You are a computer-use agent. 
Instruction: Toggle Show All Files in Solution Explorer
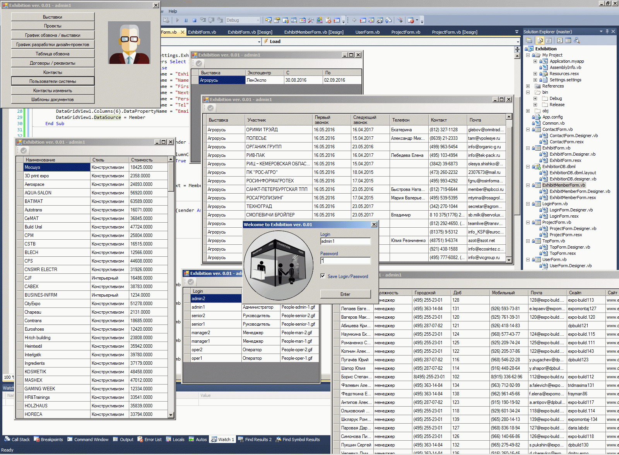540,40
